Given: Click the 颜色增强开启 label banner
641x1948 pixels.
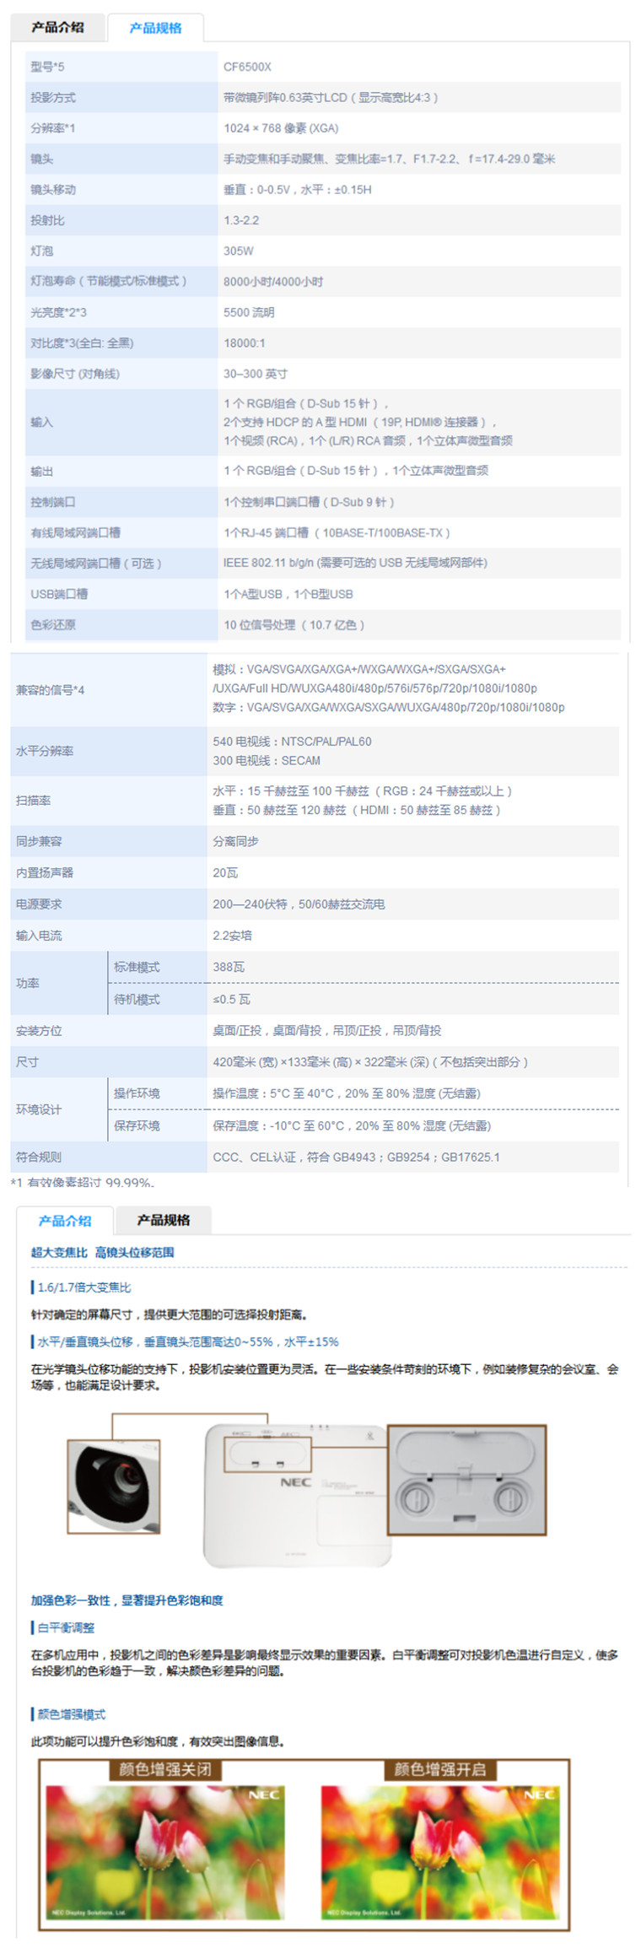Looking at the screenshot, I should (440, 1769).
